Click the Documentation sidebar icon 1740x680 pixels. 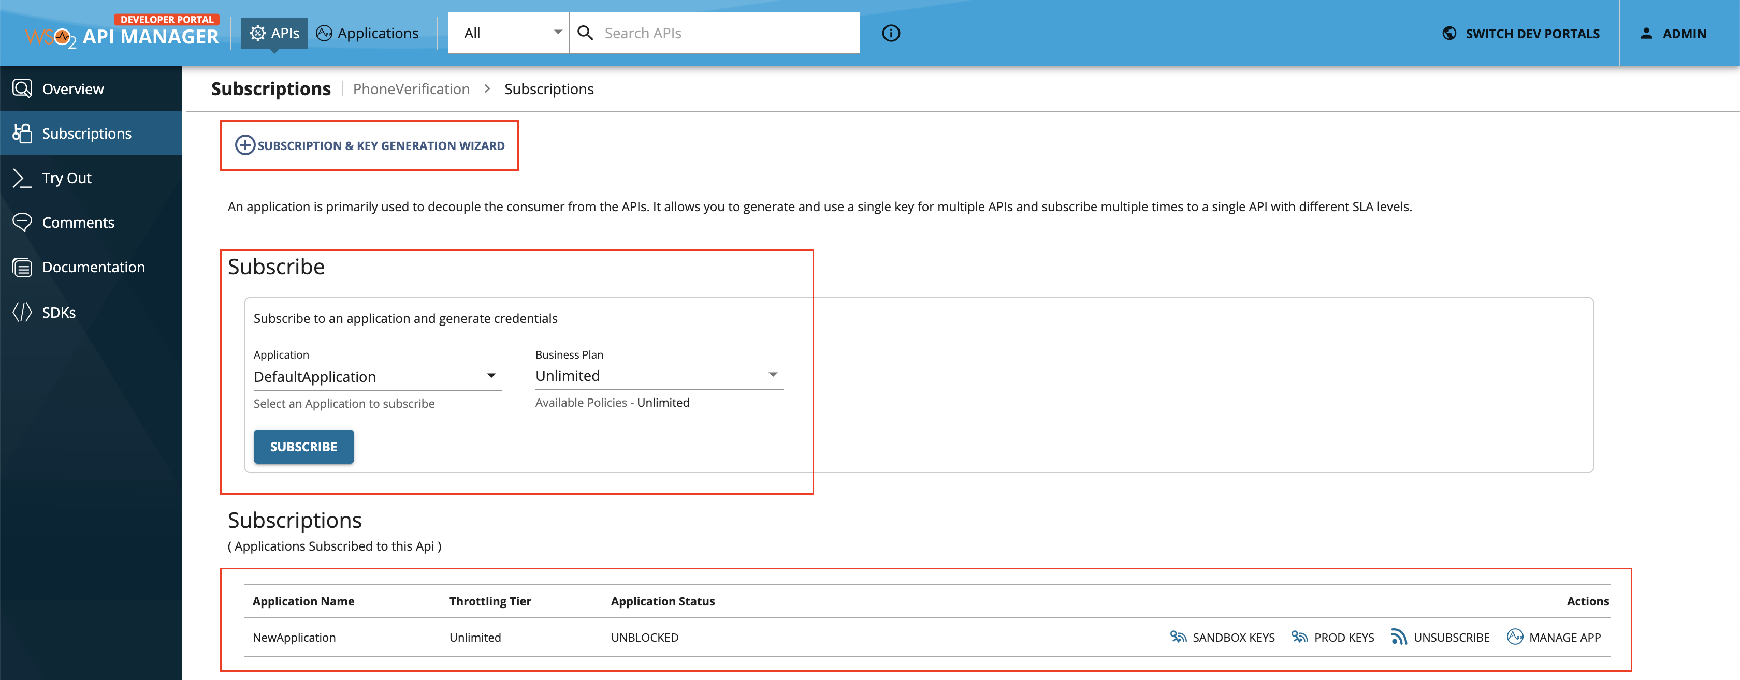click(22, 268)
